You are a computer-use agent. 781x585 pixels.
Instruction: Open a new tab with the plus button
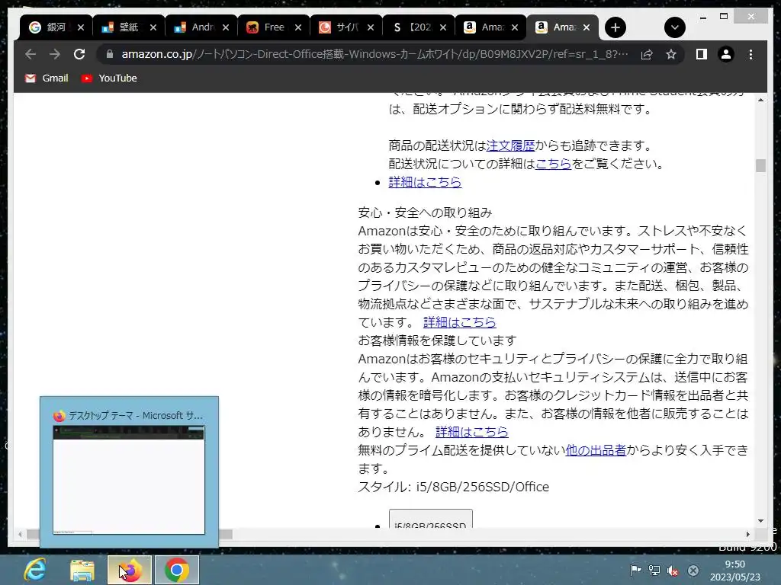[x=615, y=27]
